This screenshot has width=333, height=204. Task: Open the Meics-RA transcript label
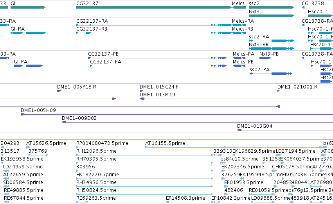coord(243,21)
